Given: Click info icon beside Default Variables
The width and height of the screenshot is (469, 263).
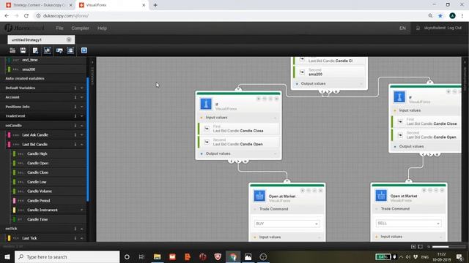Looking at the screenshot, I should (x=75, y=88).
